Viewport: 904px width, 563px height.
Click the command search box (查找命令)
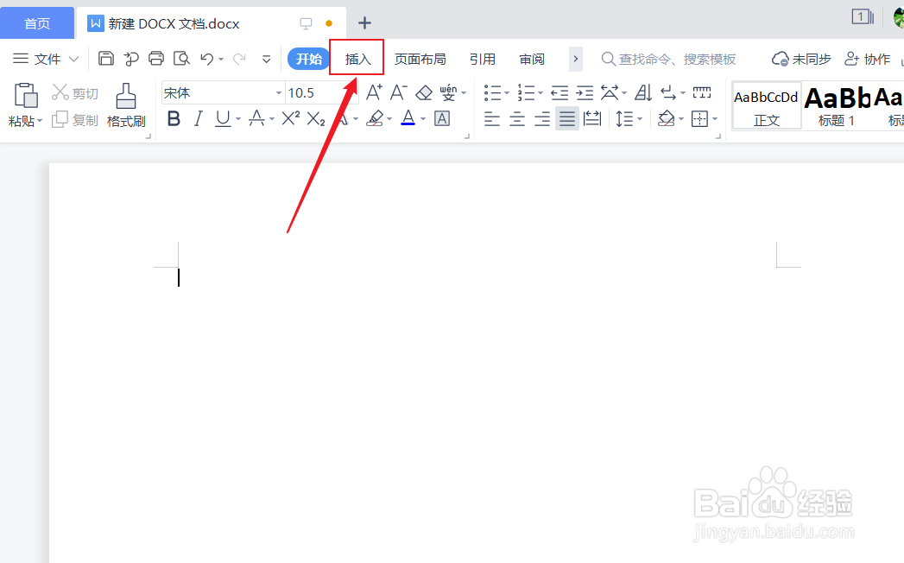669,59
